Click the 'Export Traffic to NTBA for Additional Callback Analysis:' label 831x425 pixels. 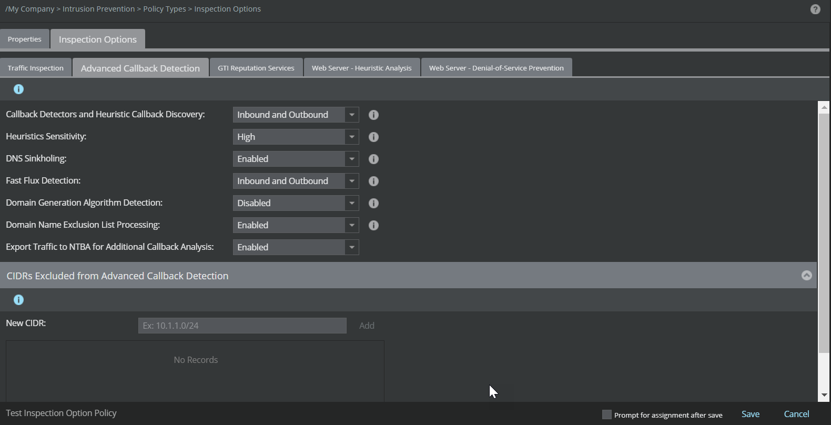[x=110, y=247]
